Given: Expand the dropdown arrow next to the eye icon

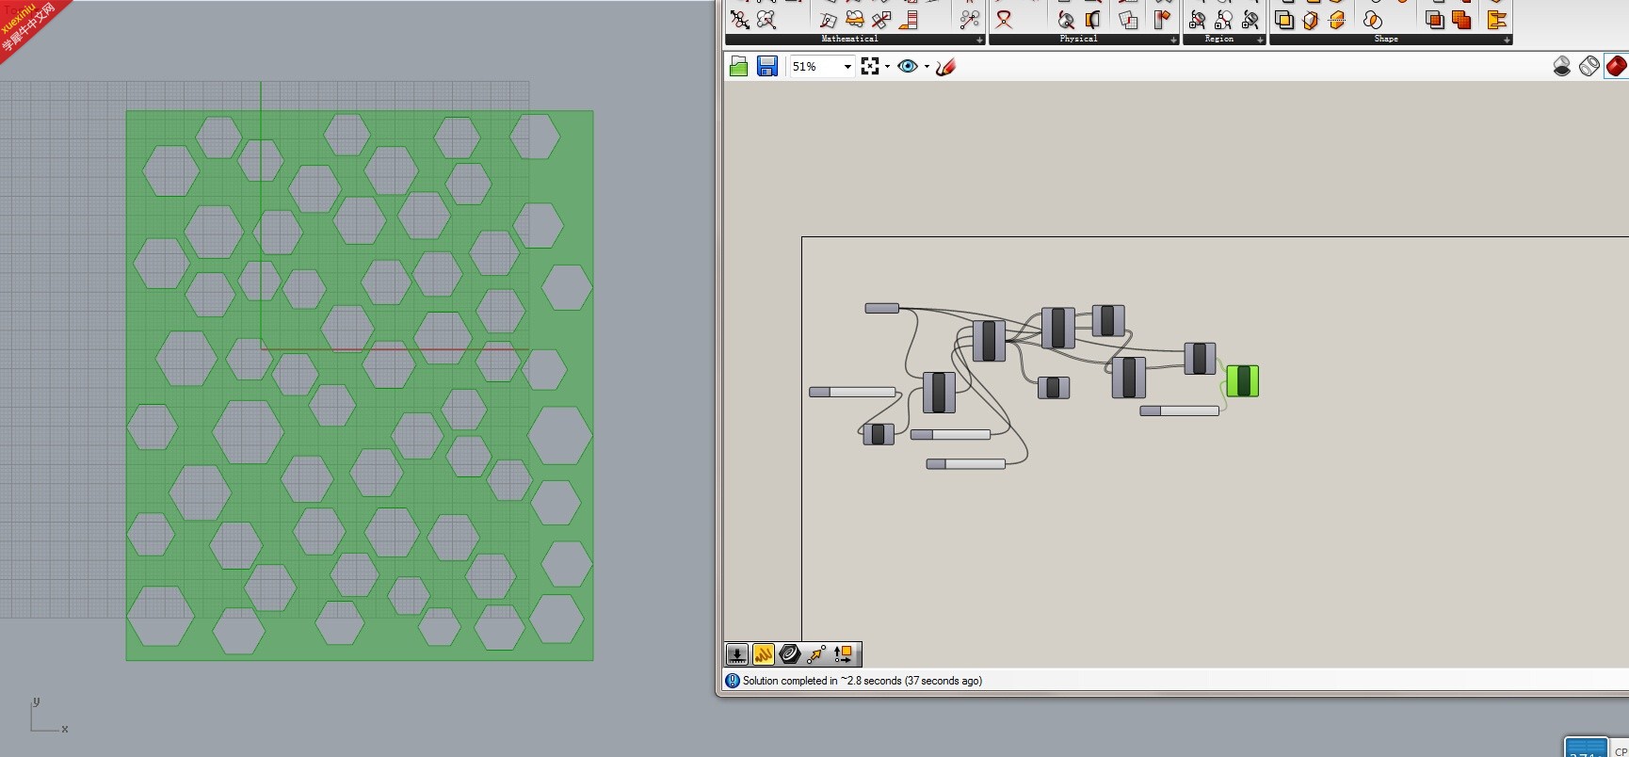Looking at the screenshot, I should (927, 67).
